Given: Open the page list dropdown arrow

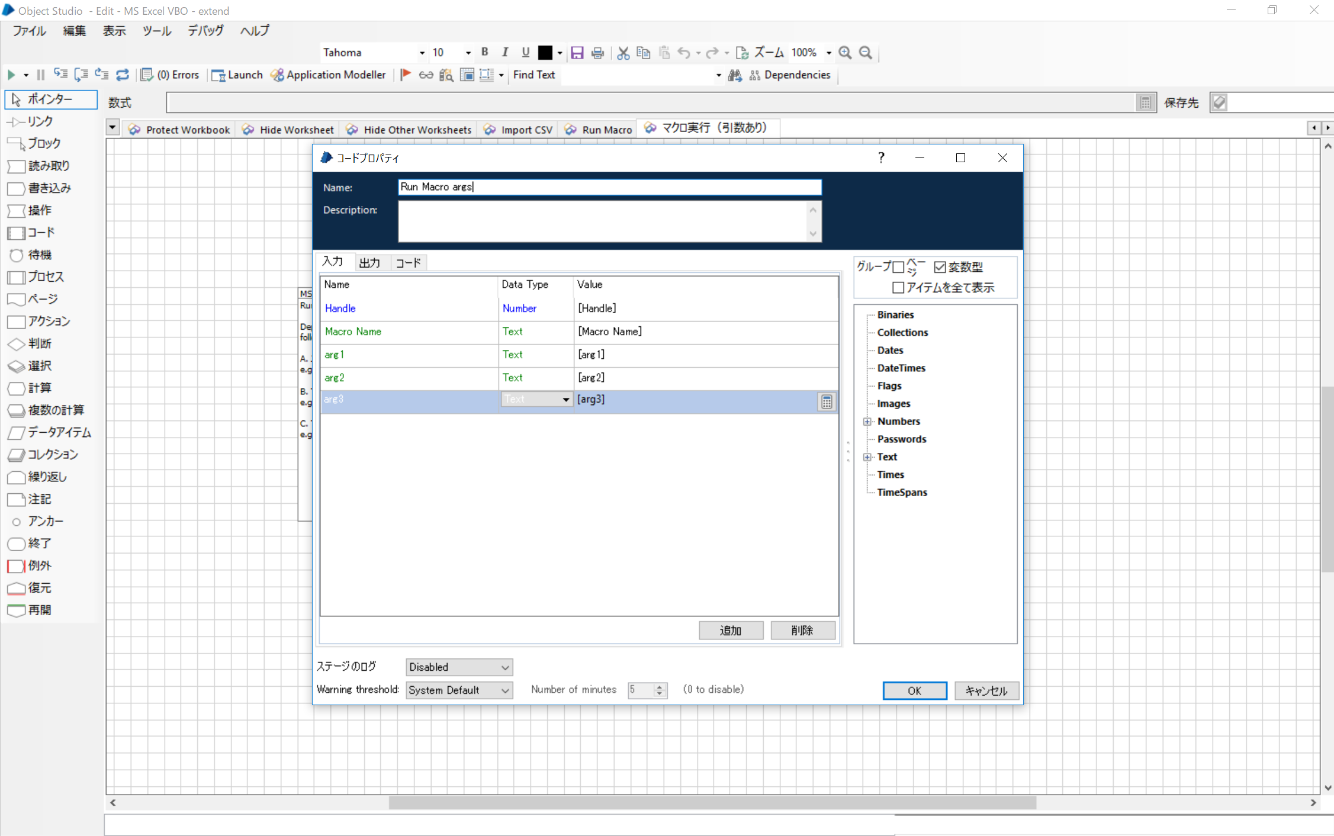Looking at the screenshot, I should 112,127.
